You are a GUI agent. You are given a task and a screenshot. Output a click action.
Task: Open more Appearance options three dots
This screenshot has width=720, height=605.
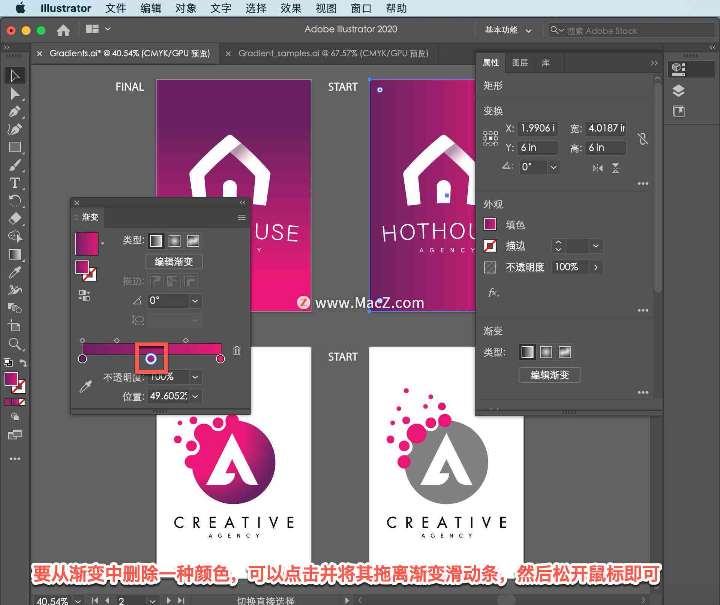click(643, 310)
